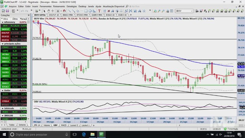Open dropdown arrow next to A tool
Screen dimensions: 245x138
tap(61, 11)
